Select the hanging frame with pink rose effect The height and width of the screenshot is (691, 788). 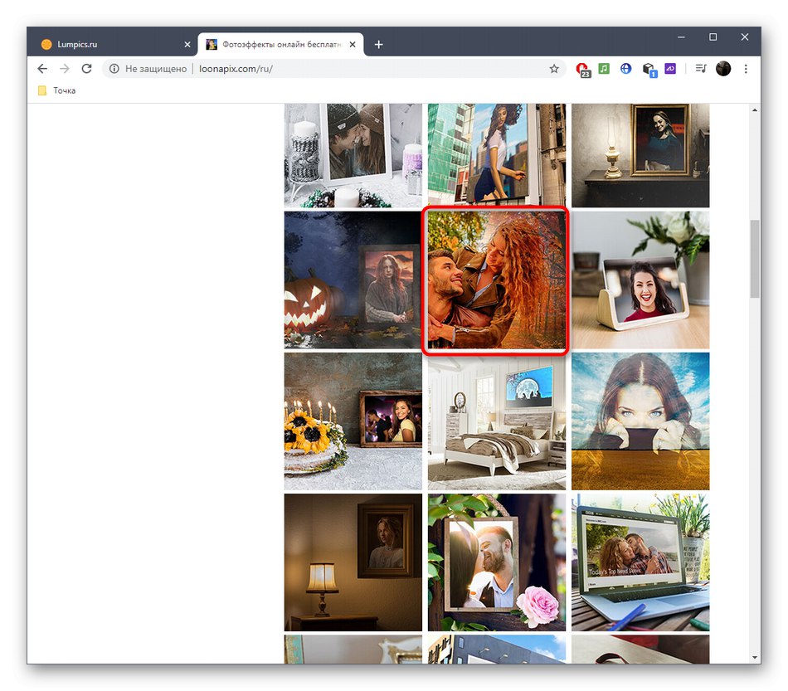pos(497,562)
